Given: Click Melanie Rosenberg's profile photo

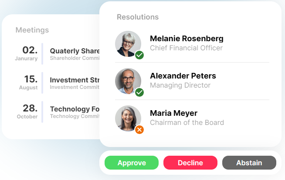Looking at the screenshot, I should [x=128, y=44].
